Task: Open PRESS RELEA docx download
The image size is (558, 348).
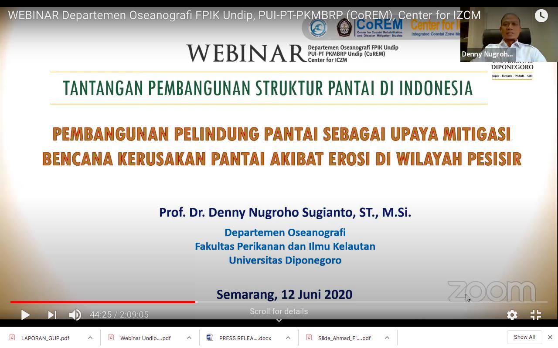Action: pyautogui.click(x=245, y=338)
